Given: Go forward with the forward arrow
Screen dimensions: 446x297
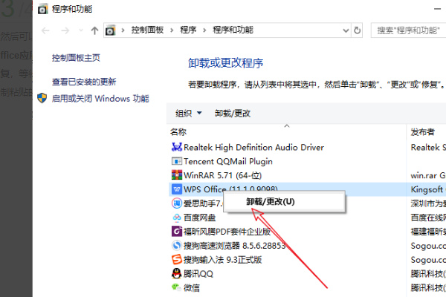Looking at the screenshot, I should 65,30.
